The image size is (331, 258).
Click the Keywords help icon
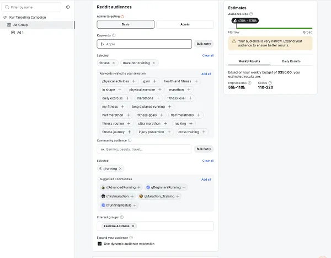tap(114, 35)
